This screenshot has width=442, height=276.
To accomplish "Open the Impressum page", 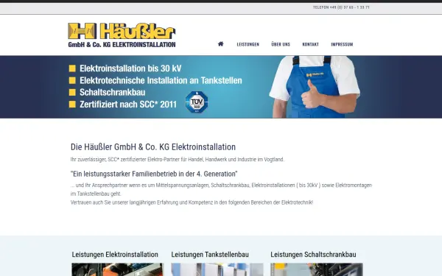I will click(342, 44).
